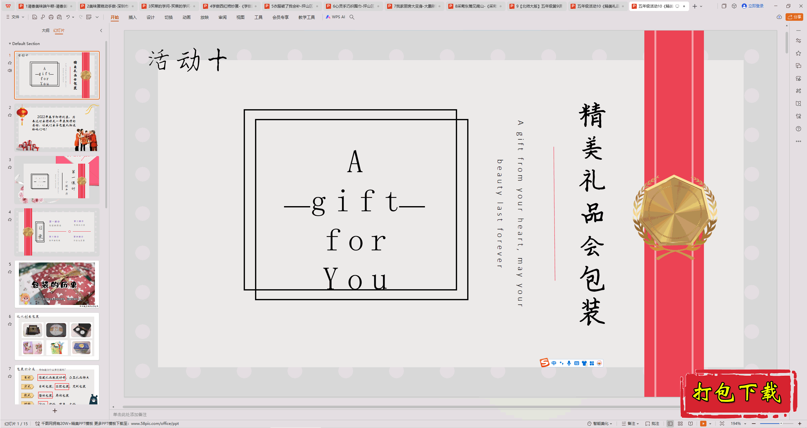Click the 分享 share button
The width and height of the screenshot is (807, 428).
click(794, 17)
